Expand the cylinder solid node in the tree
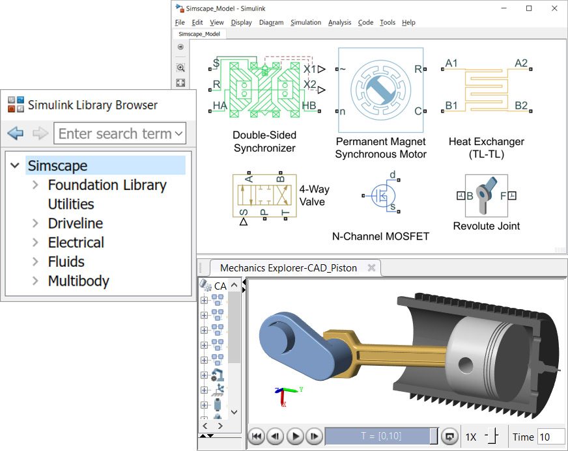Image resolution: width=568 pixels, height=451 pixels. 205,405
